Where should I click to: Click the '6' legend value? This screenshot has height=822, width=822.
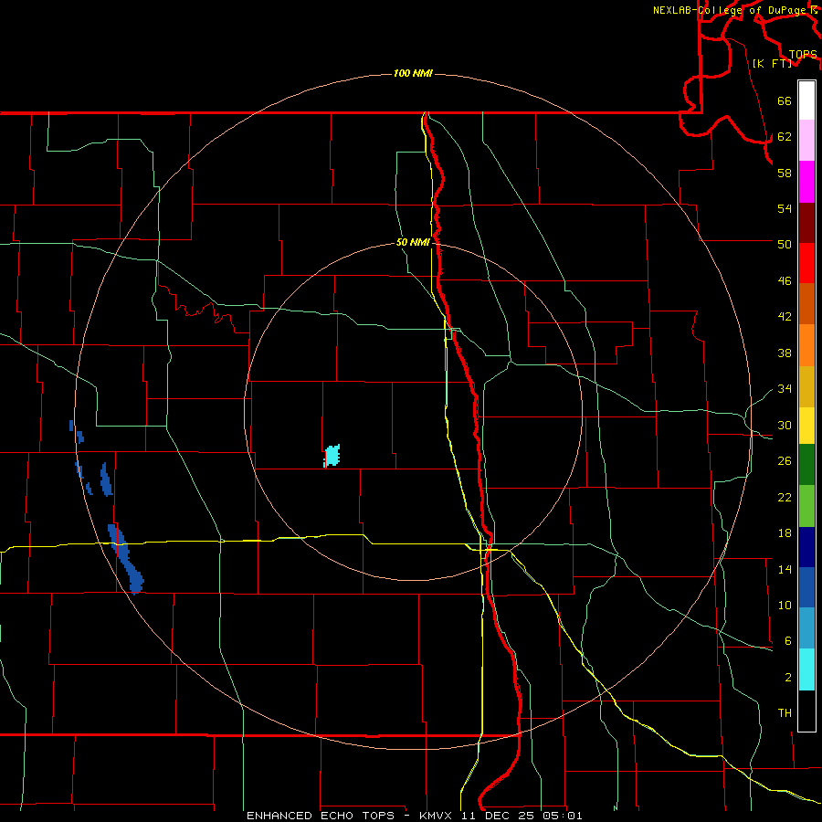tap(788, 640)
